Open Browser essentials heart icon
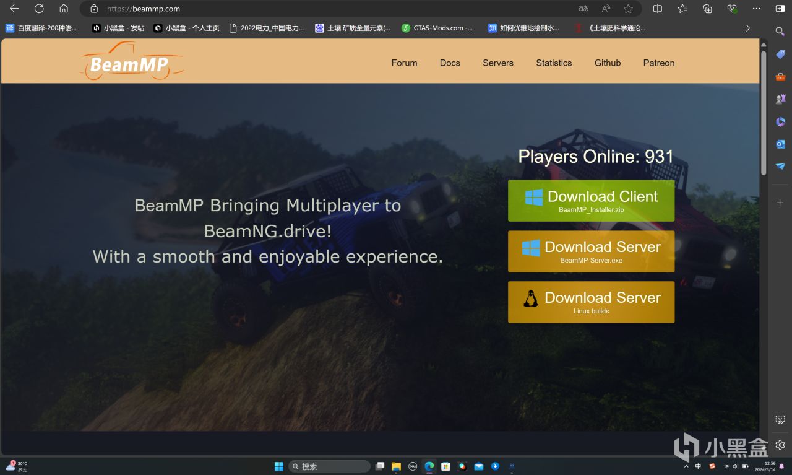The image size is (792, 475). click(732, 9)
